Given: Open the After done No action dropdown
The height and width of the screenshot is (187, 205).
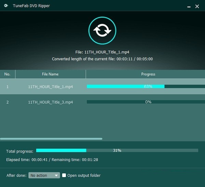Looking at the screenshot, I should pos(44,175).
